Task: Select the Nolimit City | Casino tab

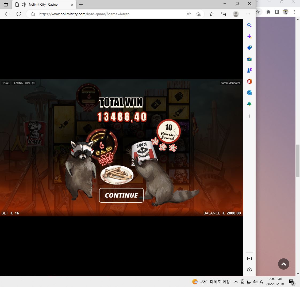Action: [44, 4]
